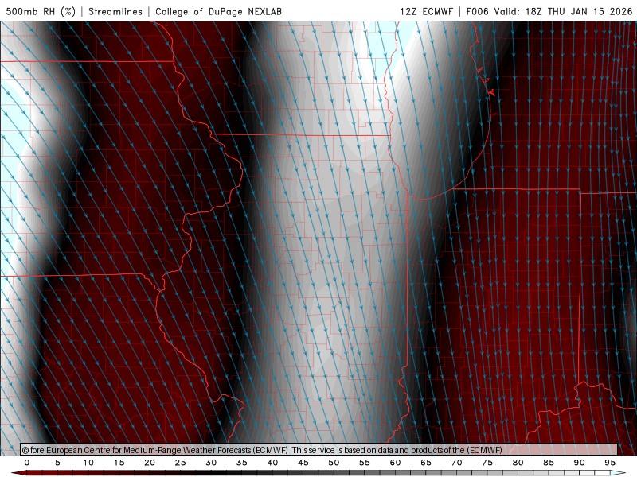Click the colorbar label "60"
Screen dimensions: 637x477
coord(395,463)
